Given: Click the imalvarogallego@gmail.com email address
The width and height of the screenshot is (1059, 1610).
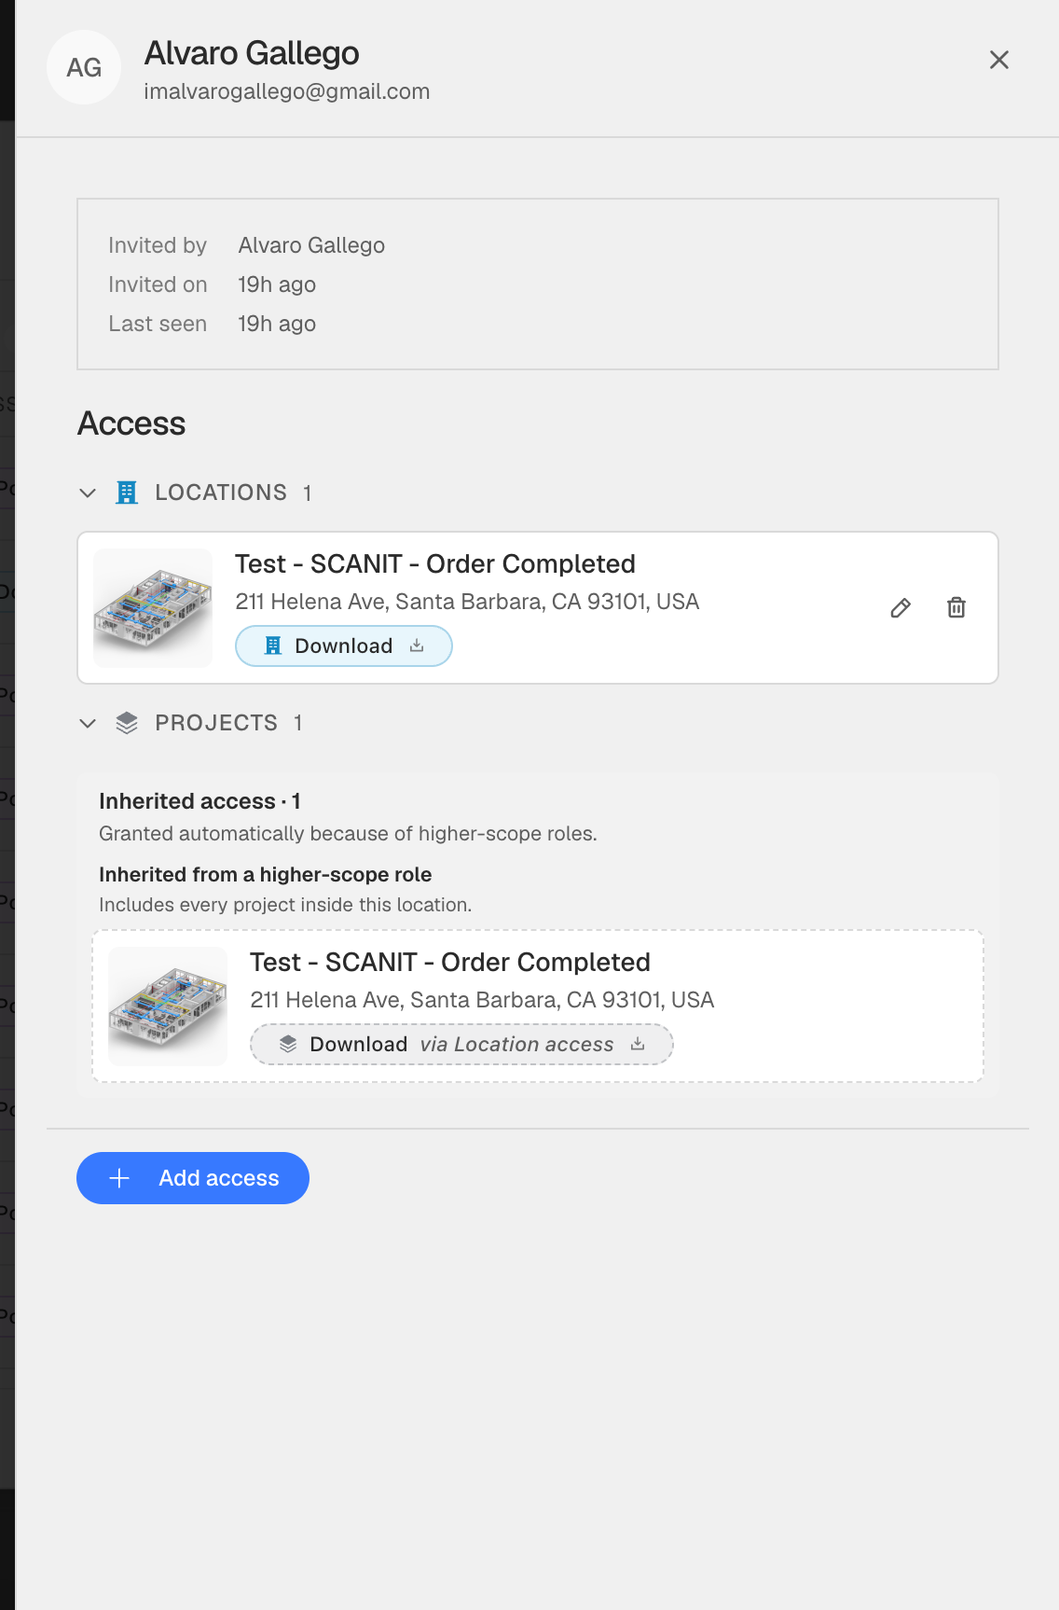Looking at the screenshot, I should (287, 91).
